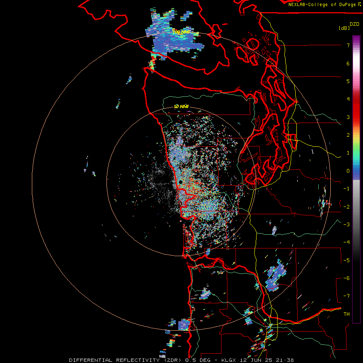Click the 21:38 timestamp

(x=284, y=360)
